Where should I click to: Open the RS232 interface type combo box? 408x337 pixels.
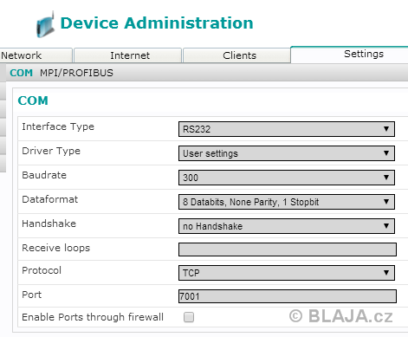[x=287, y=129]
